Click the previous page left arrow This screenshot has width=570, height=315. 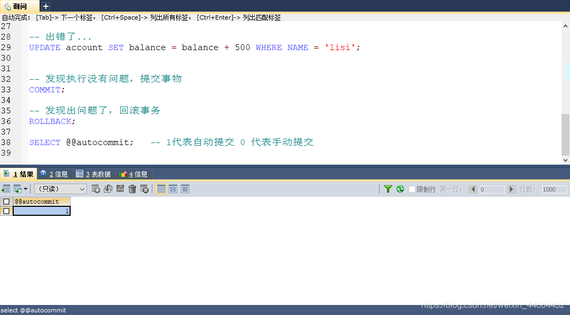coord(473,189)
